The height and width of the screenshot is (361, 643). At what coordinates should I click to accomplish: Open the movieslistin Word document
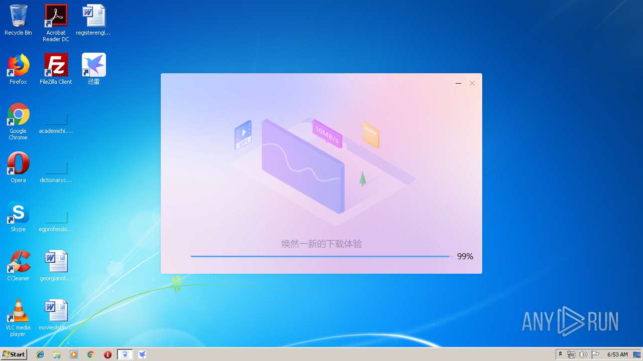point(56,315)
